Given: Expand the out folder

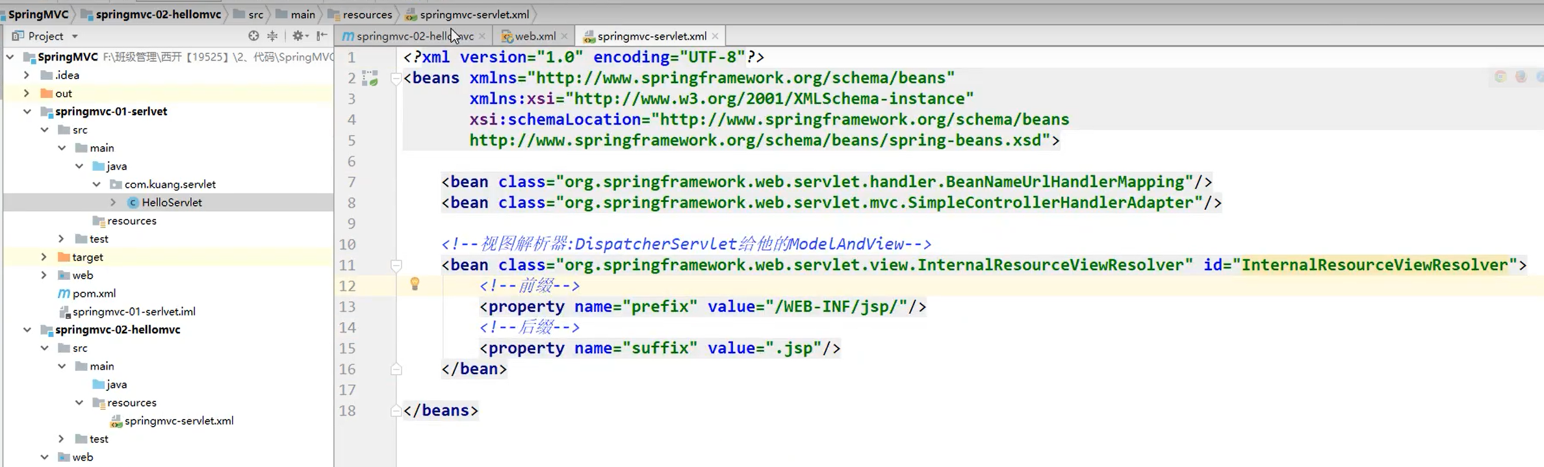Looking at the screenshot, I should (x=27, y=93).
